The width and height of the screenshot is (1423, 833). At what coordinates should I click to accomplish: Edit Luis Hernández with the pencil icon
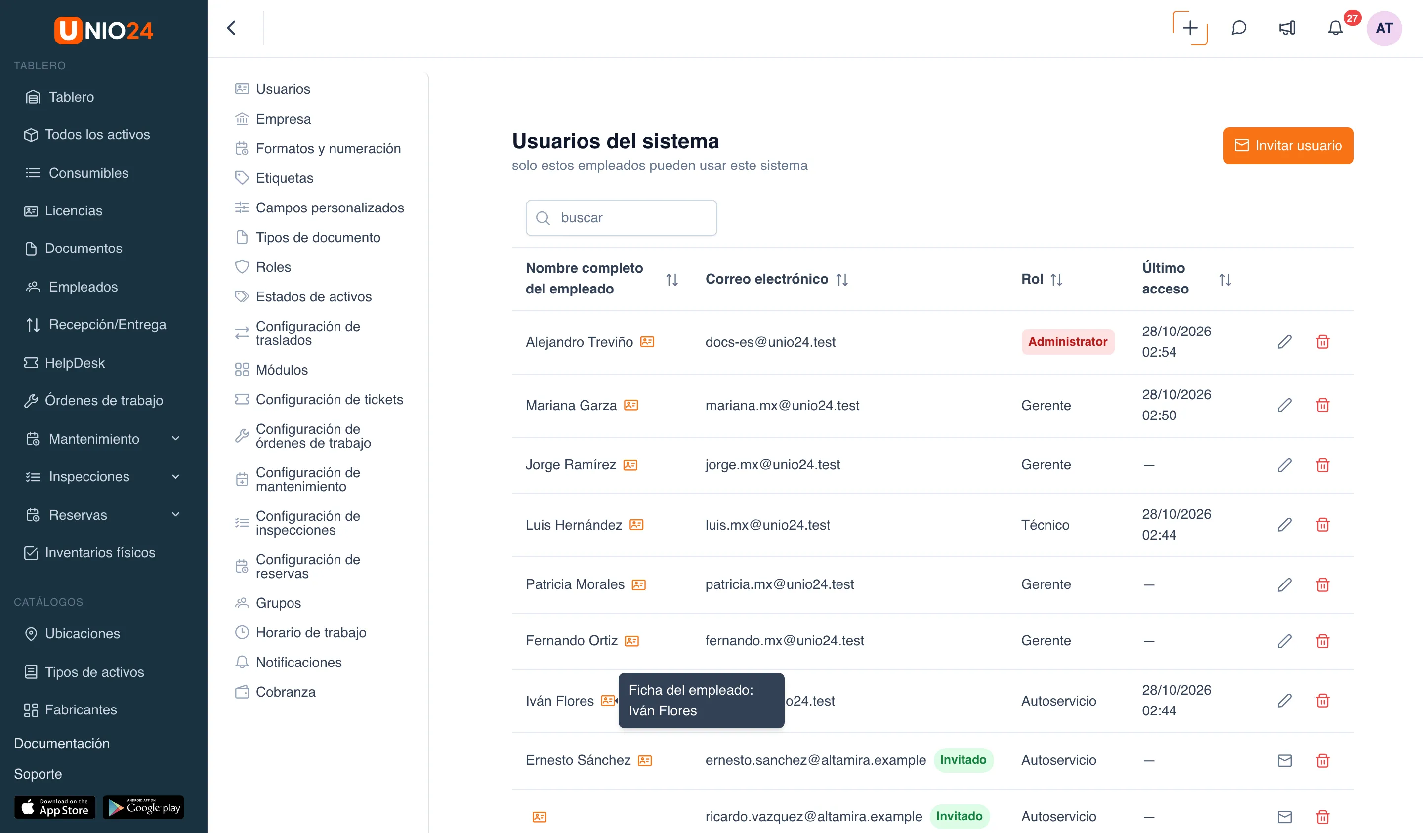[1284, 525]
